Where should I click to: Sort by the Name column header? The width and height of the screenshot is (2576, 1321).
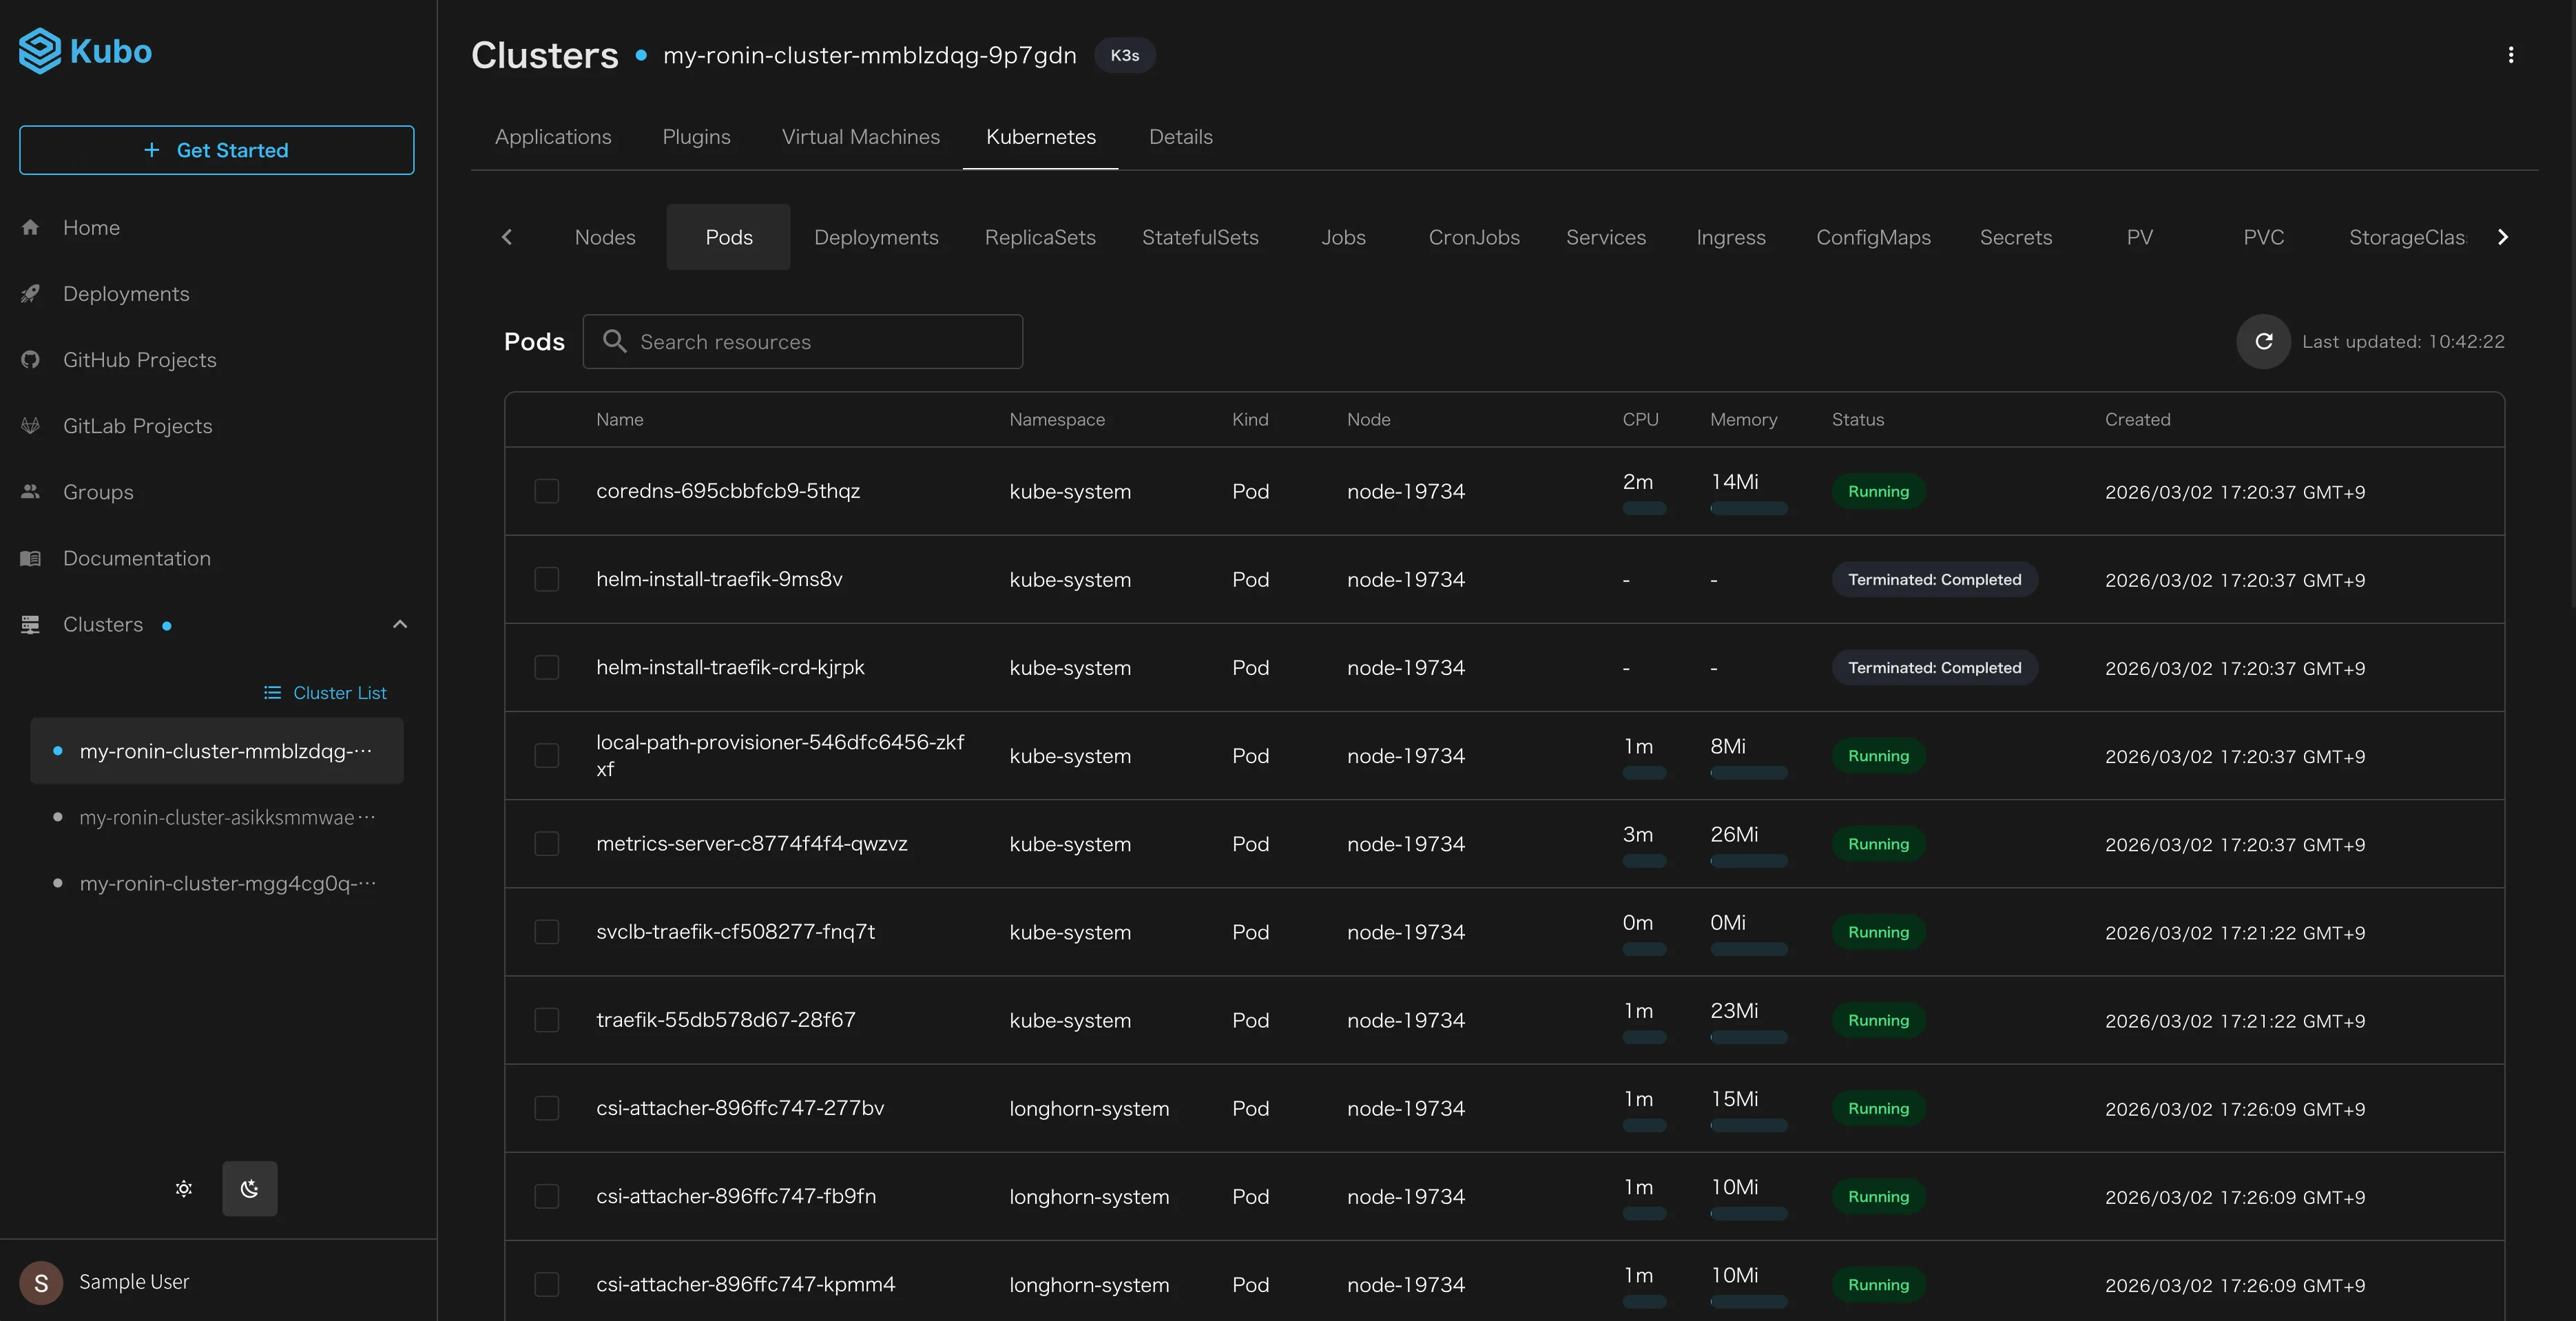(619, 419)
